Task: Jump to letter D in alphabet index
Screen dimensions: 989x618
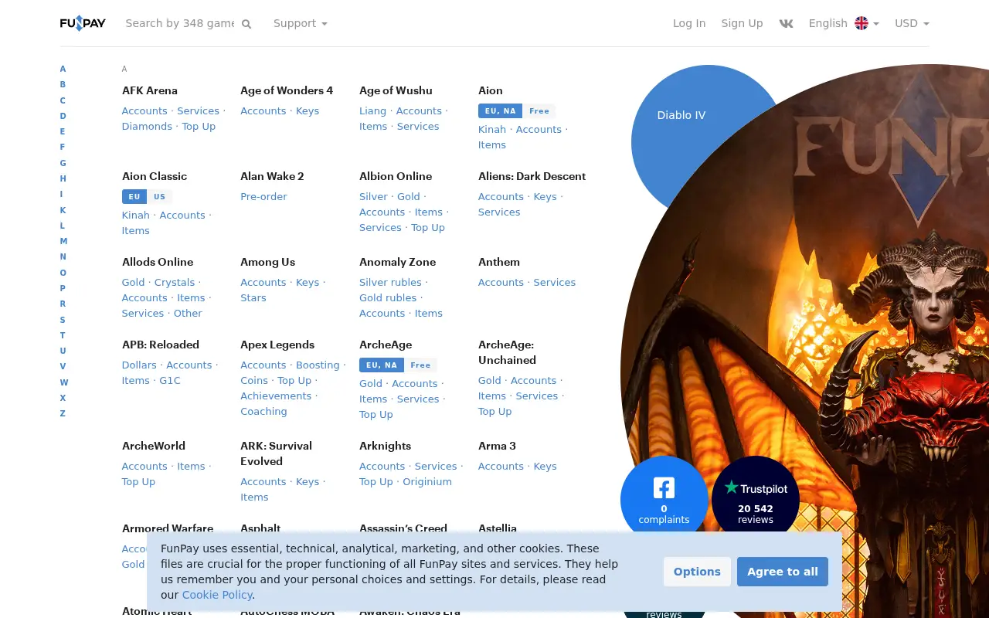Action: (63, 116)
